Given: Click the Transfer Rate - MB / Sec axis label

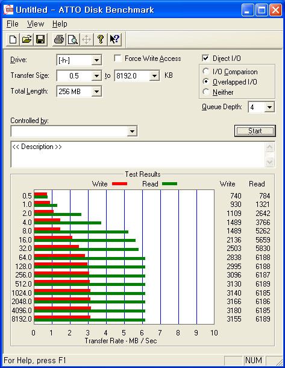Looking at the screenshot, I should [x=121, y=340].
